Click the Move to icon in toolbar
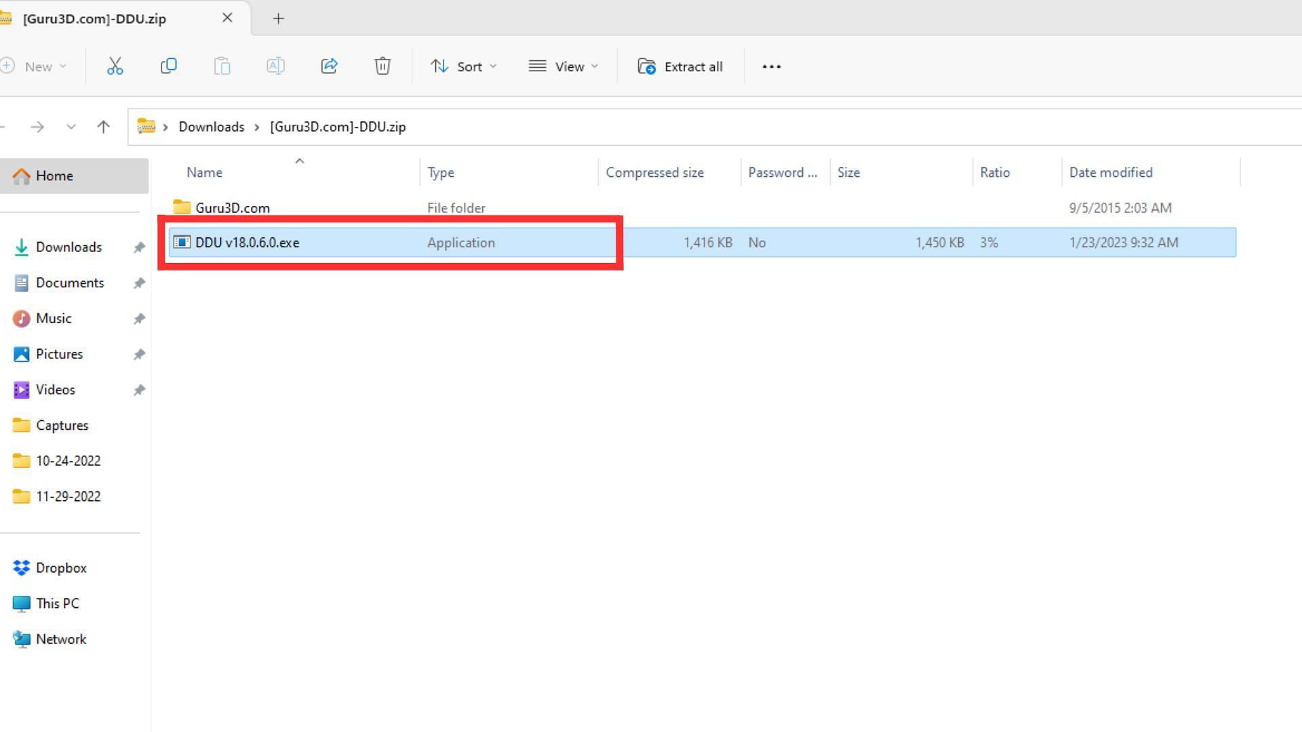Image resolution: width=1302 pixels, height=732 pixels. [329, 66]
